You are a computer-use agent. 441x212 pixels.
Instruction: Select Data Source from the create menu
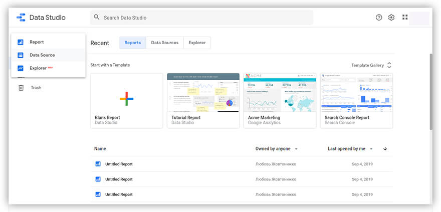42,55
